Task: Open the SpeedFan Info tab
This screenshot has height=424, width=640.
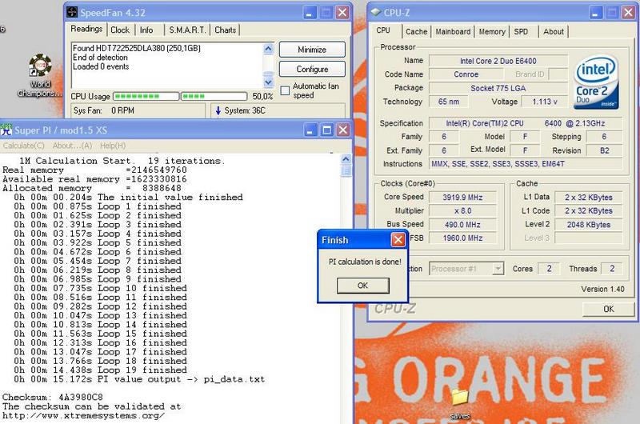Action: point(146,30)
